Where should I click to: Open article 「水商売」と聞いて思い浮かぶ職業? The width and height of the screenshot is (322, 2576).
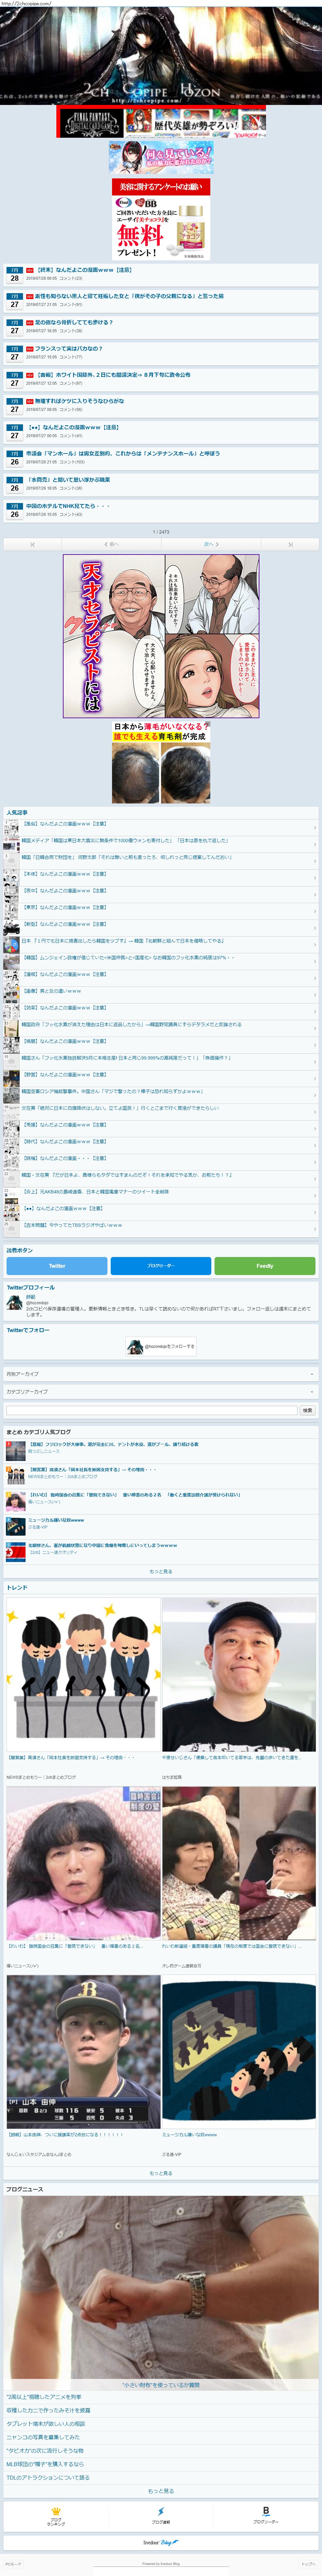pyautogui.click(x=161, y=484)
